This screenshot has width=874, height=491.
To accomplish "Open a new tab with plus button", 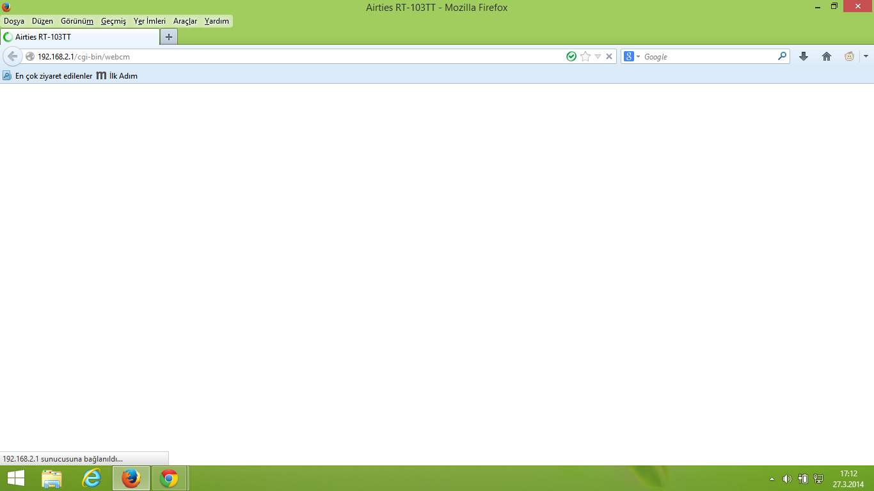I will coord(169,37).
